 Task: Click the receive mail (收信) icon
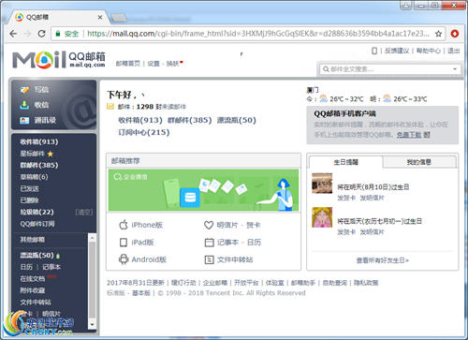click(x=24, y=105)
